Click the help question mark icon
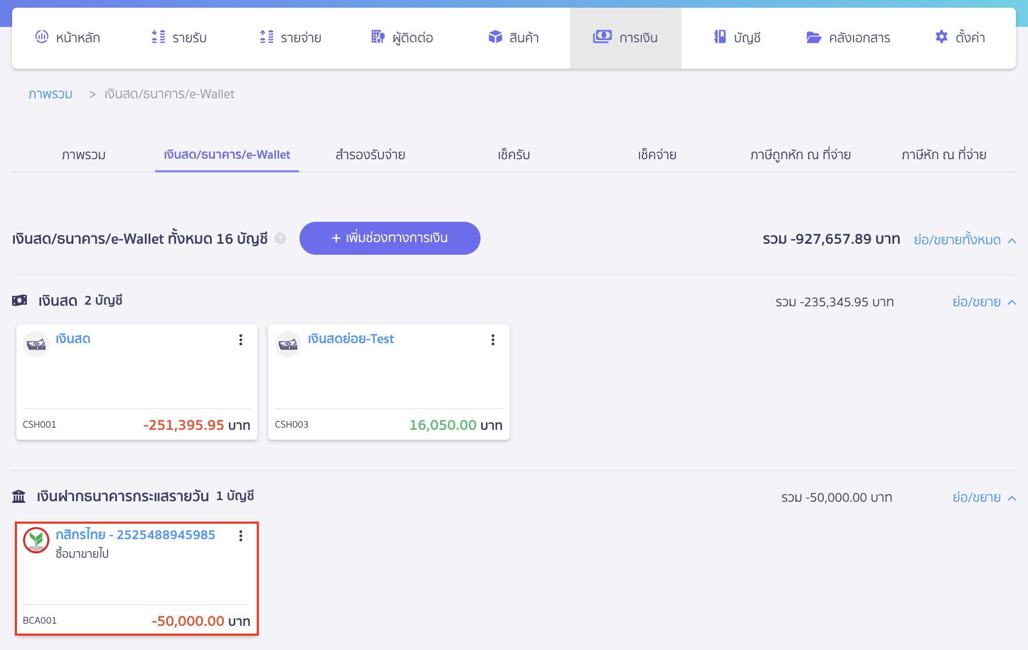 click(280, 238)
